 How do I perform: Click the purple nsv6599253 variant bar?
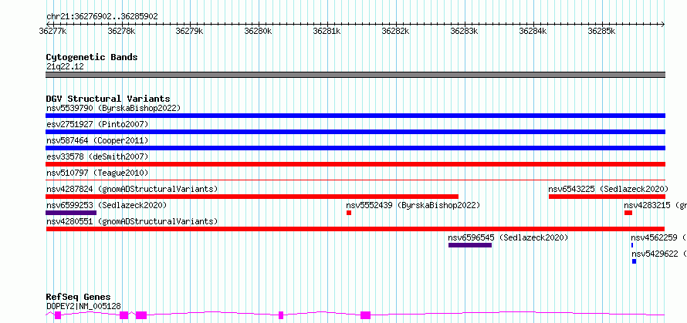[71, 213]
